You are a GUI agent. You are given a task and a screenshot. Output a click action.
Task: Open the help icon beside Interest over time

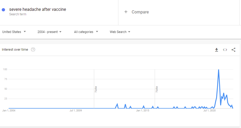[33, 50]
